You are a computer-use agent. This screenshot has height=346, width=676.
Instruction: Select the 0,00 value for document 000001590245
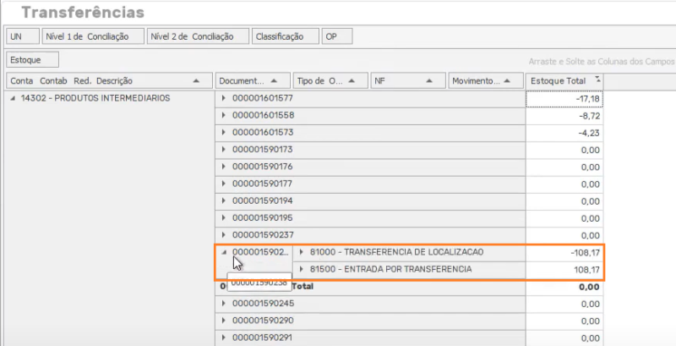(564, 305)
